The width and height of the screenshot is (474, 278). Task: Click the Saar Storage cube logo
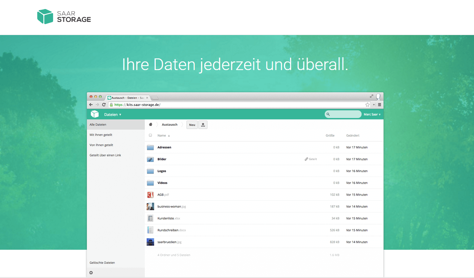click(45, 17)
